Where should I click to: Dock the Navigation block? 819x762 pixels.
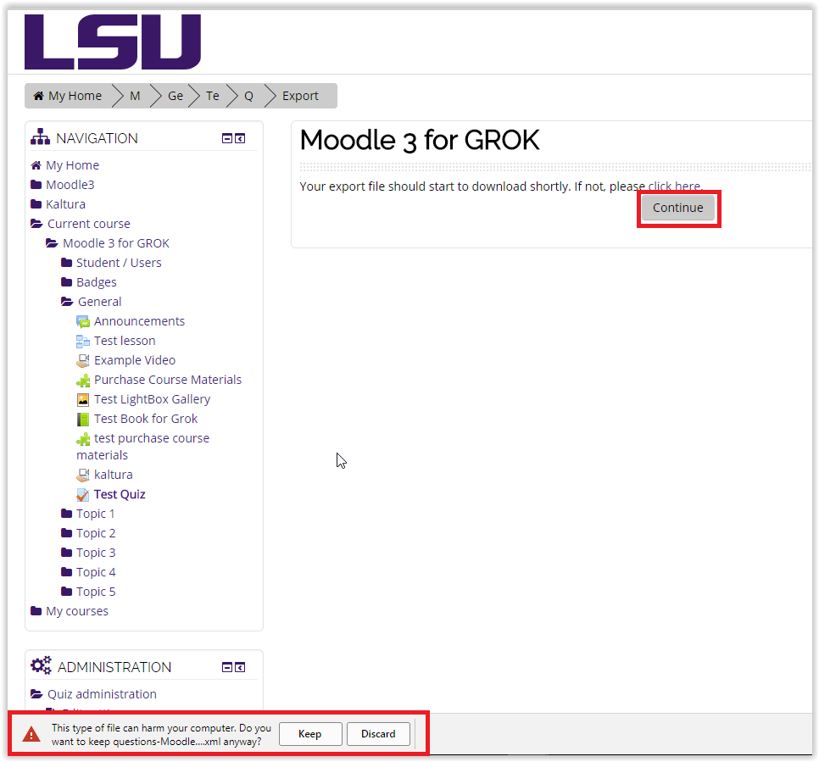pos(240,138)
